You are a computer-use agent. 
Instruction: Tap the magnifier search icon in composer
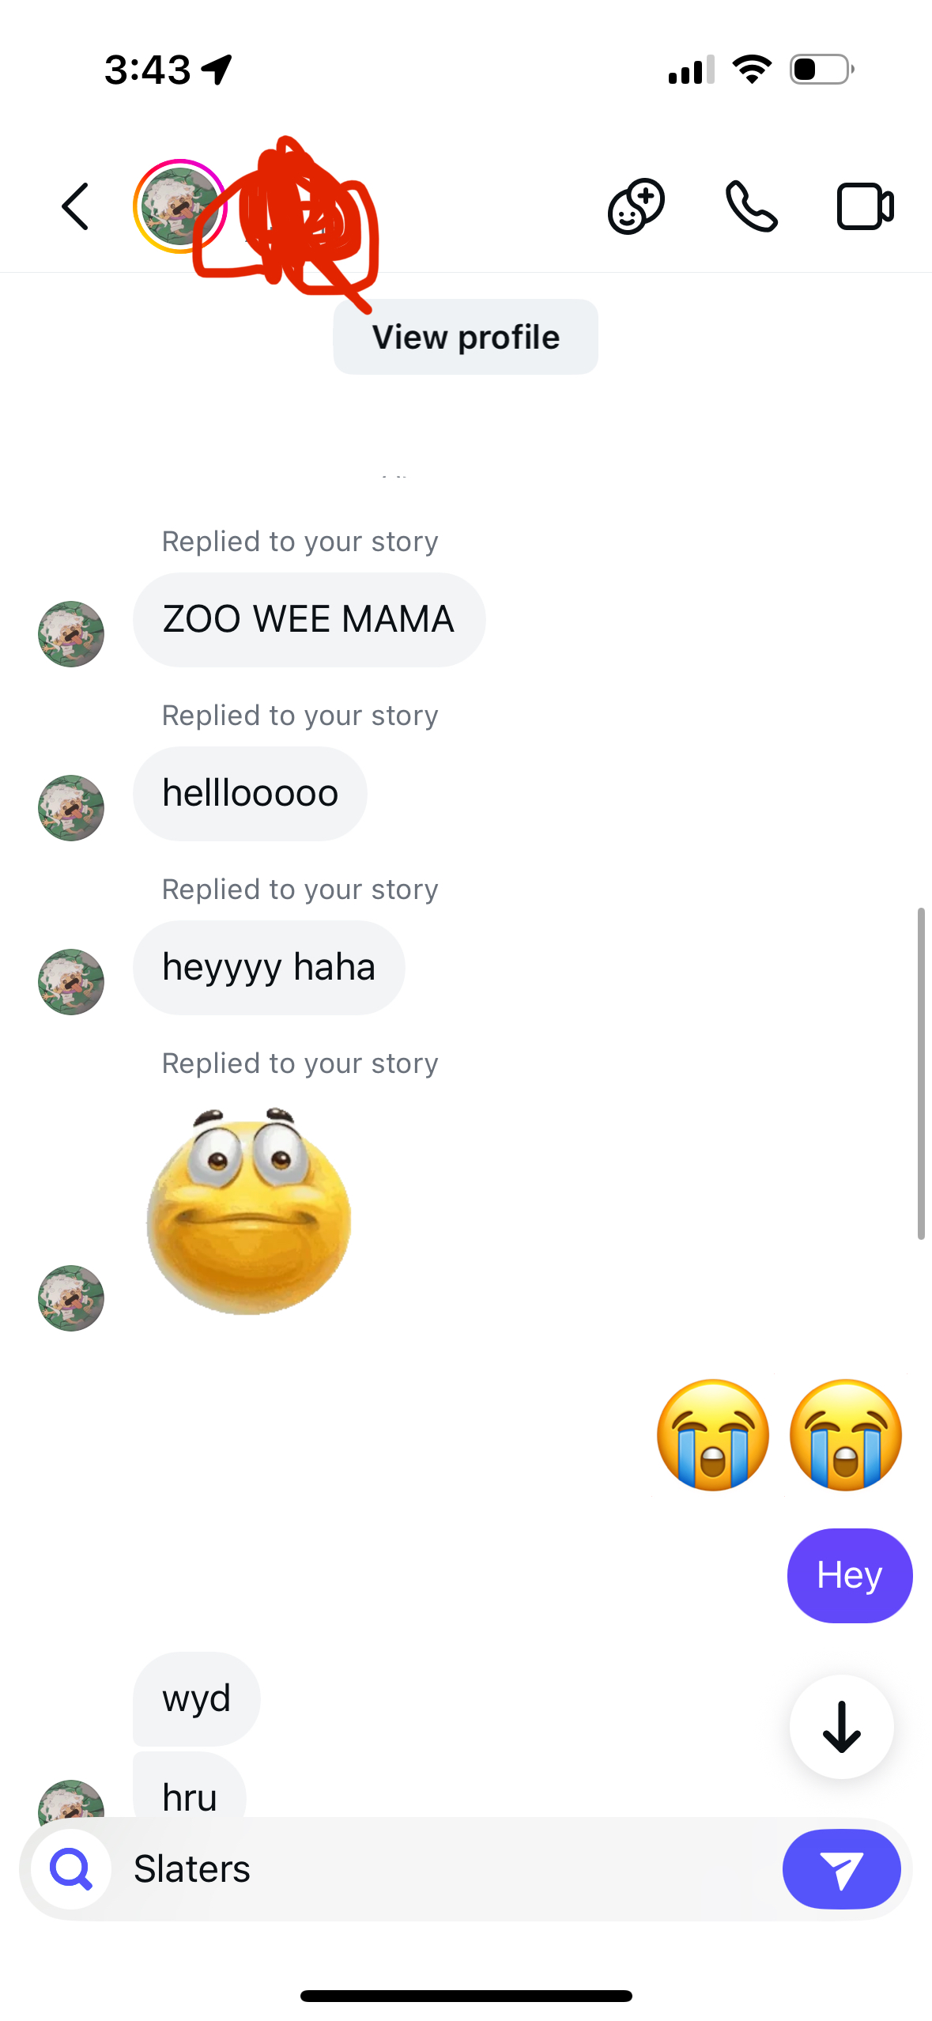(x=71, y=1869)
